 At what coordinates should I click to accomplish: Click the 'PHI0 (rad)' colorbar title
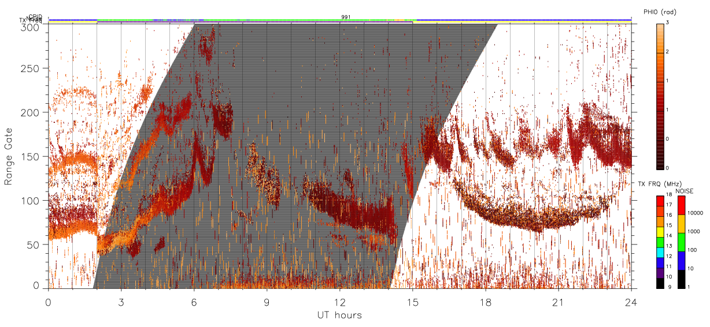point(660,12)
